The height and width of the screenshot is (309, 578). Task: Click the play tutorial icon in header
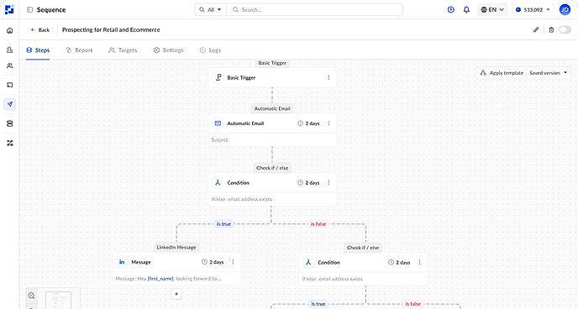(451, 9)
